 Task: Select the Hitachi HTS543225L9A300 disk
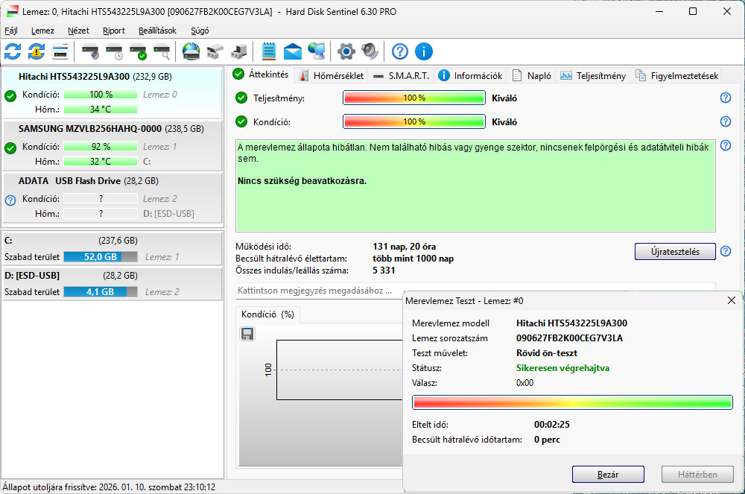tap(74, 77)
